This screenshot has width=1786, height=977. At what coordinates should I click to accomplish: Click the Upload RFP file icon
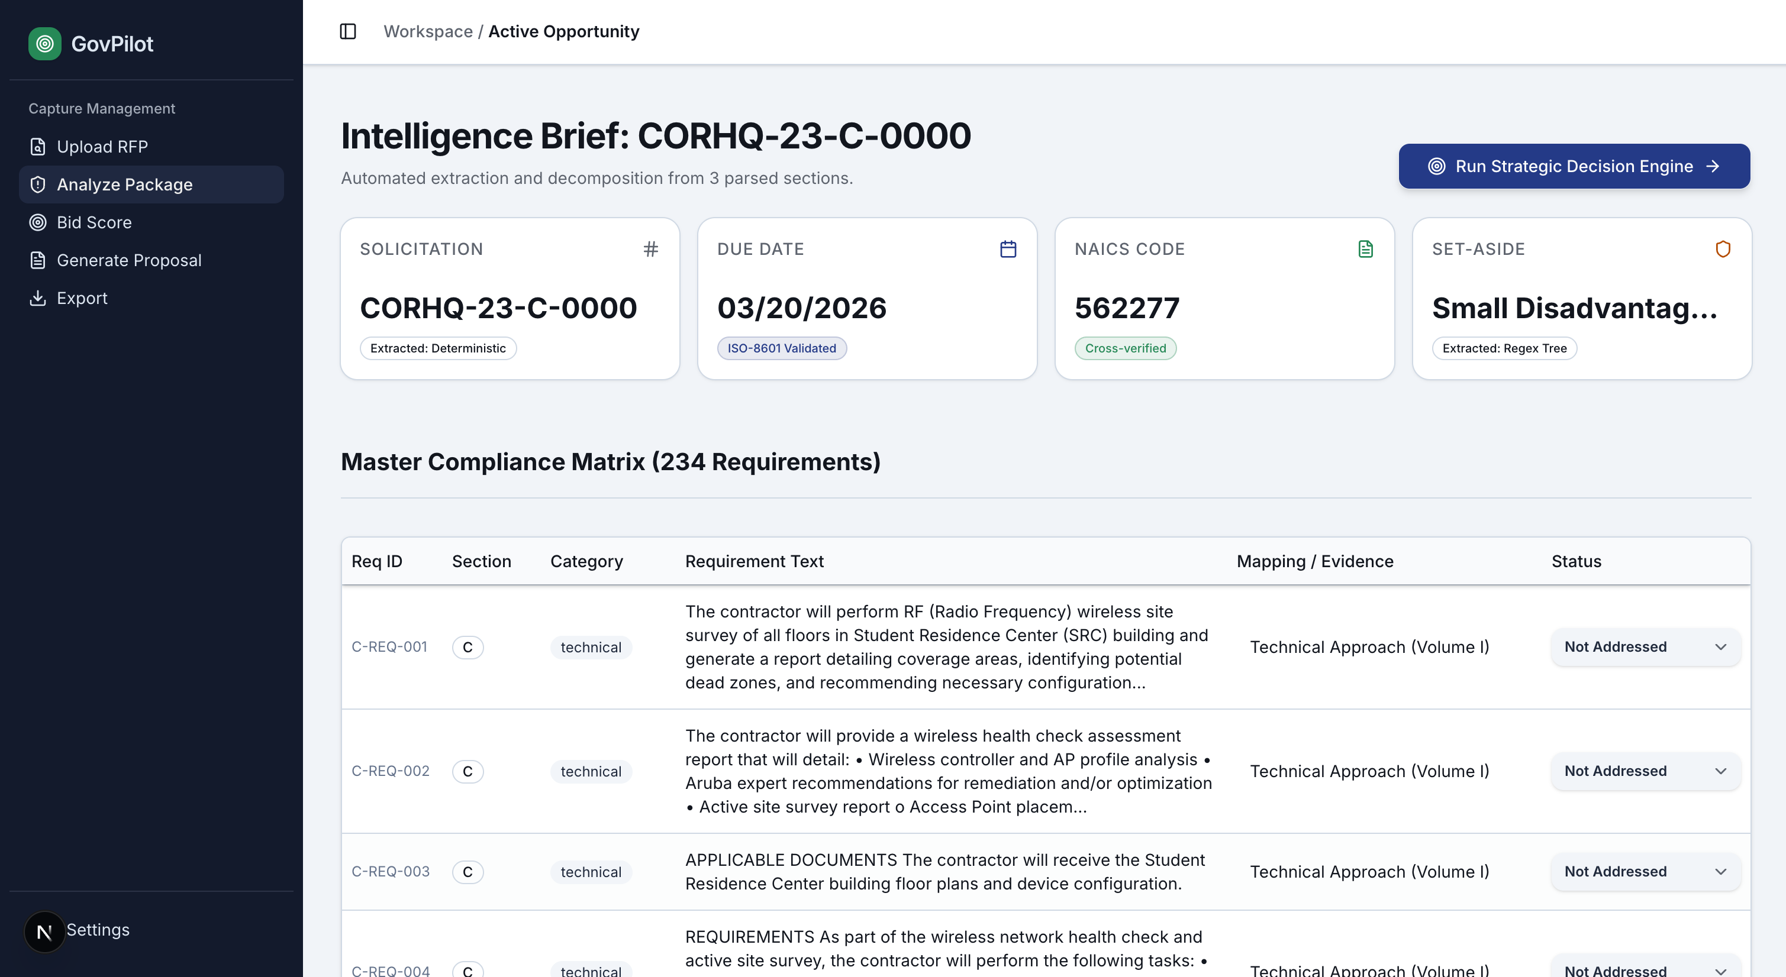click(x=38, y=147)
